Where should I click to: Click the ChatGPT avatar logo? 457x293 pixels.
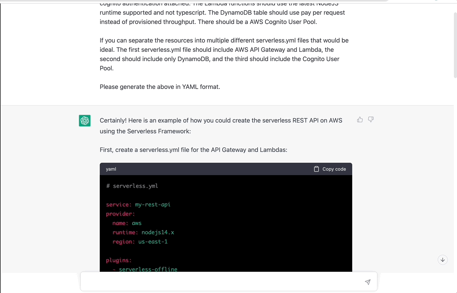(x=85, y=121)
